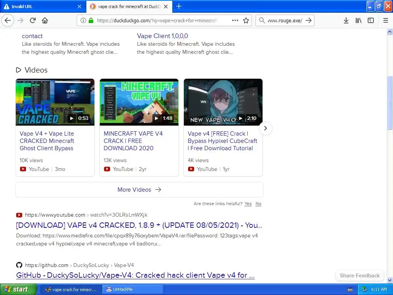This screenshot has width=393, height=295.
Task: Click the green padlock security icon
Action: 91,20
